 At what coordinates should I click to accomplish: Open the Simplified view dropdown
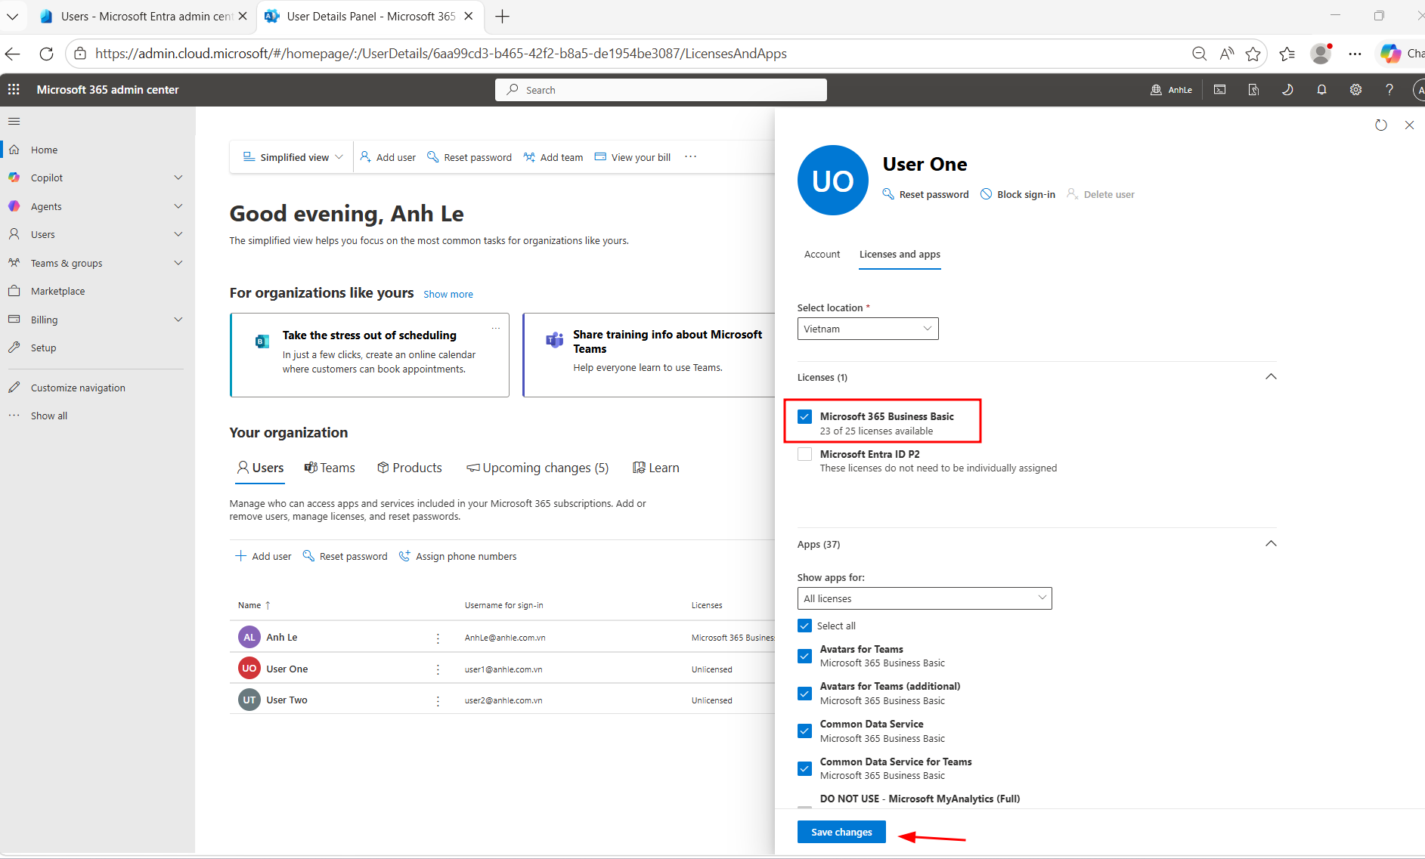click(x=293, y=157)
